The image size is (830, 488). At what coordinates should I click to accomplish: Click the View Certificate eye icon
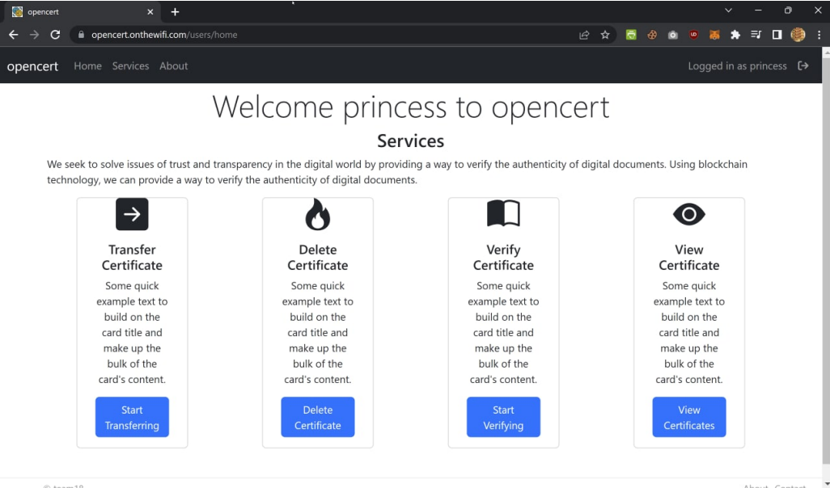coord(688,214)
